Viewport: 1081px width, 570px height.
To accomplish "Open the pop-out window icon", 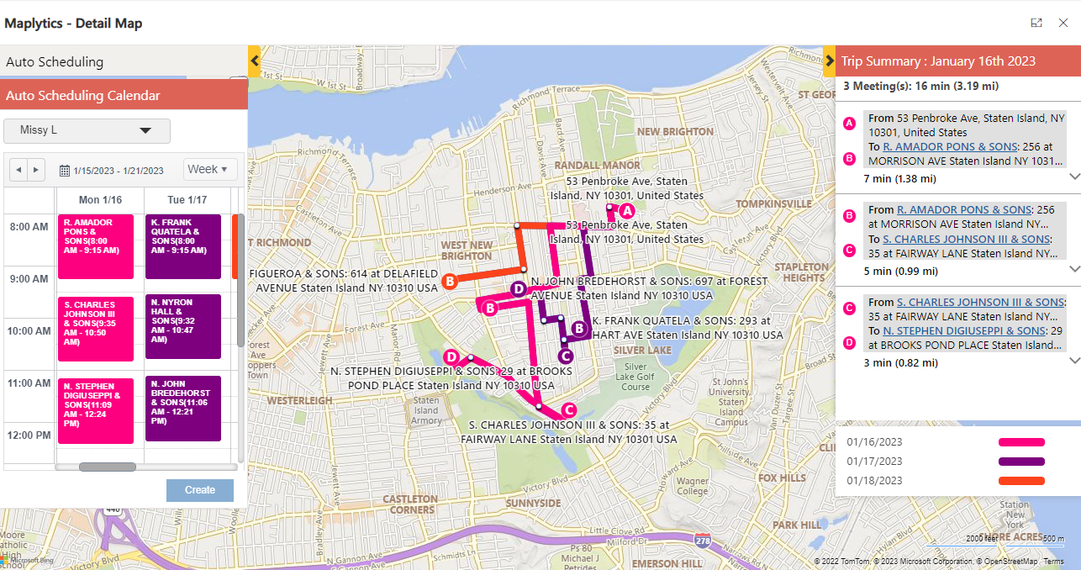I will [1036, 23].
